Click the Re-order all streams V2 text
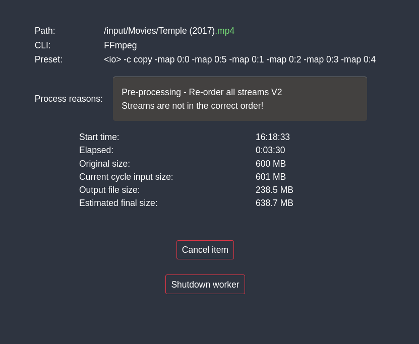The image size is (419, 344). click(202, 92)
